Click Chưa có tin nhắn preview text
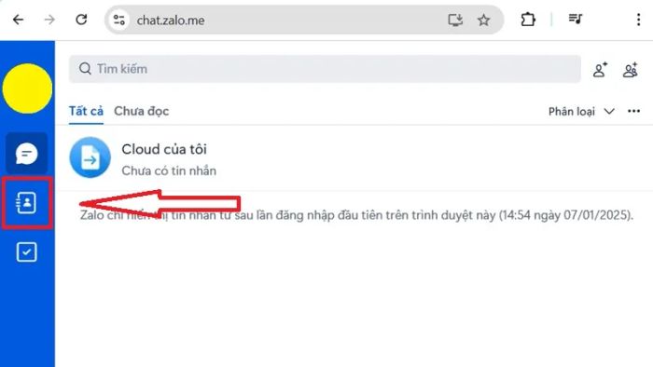653x367 pixels. tap(169, 170)
